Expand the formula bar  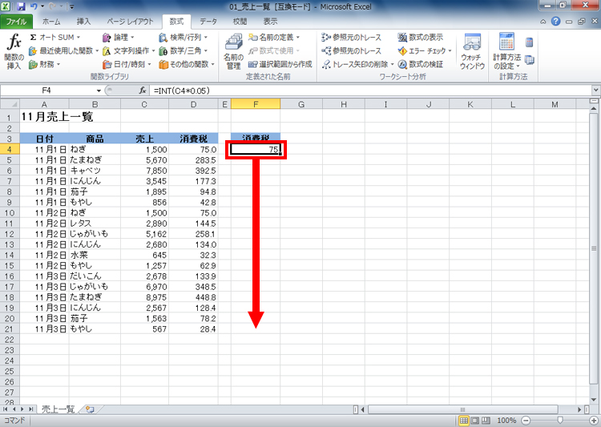click(595, 91)
